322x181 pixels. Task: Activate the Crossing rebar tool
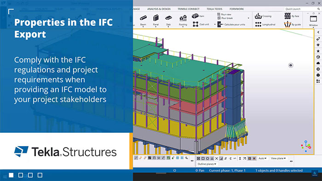tap(263, 16)
